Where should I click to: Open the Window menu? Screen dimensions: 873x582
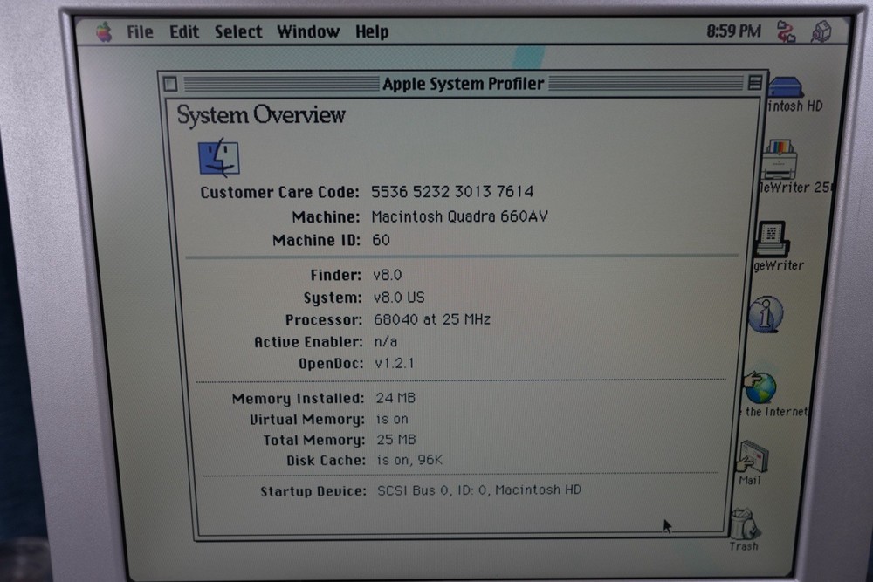click(x=308, y=31)
